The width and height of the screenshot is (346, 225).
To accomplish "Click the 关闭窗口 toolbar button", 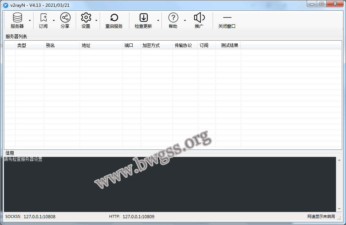I will point(227,21).
